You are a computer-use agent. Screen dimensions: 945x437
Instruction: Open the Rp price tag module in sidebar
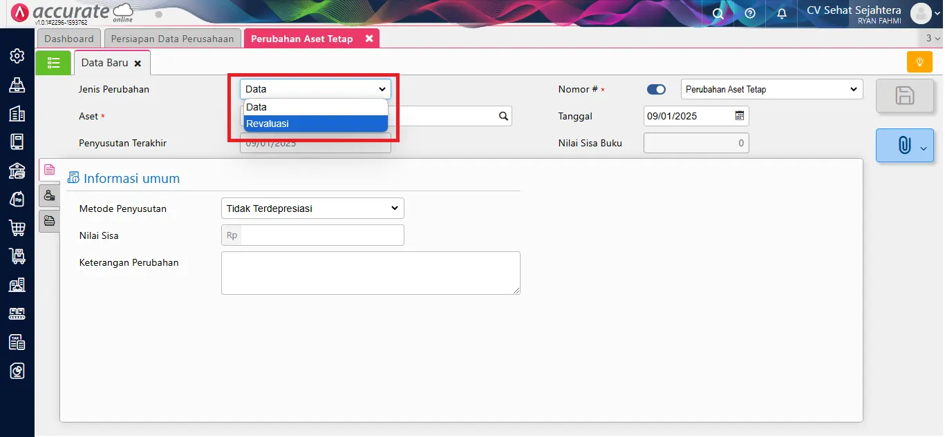pyautogui.click(x=17, y=199)
